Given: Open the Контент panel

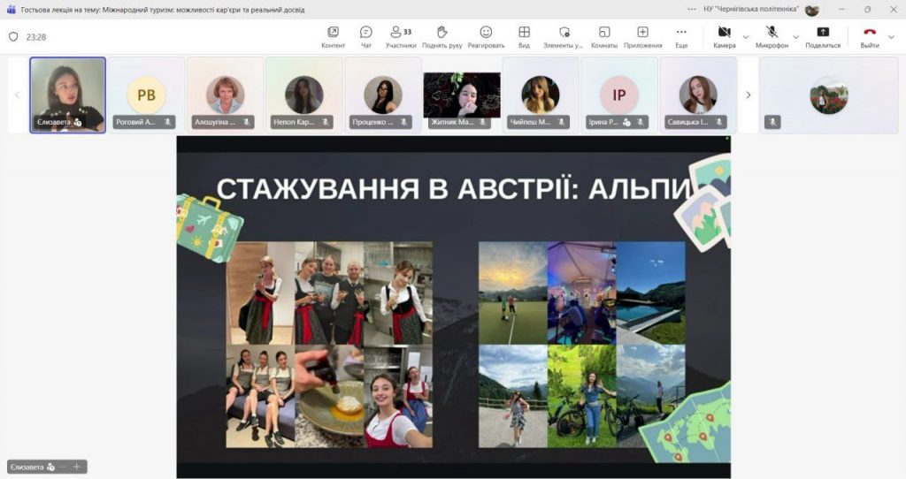Looking at the screenshot, I should [333, 36].
